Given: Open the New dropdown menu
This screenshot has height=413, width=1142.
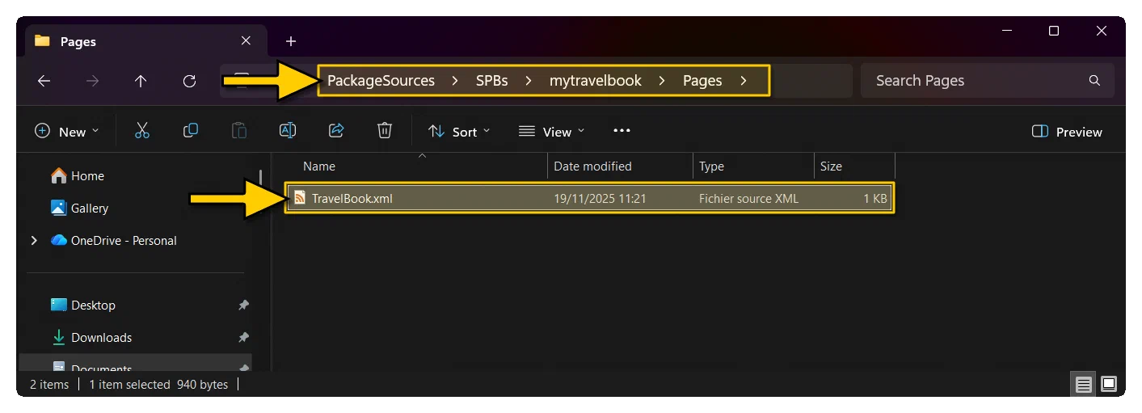Looking at the screenshot, I should click(x=67, y=131).
